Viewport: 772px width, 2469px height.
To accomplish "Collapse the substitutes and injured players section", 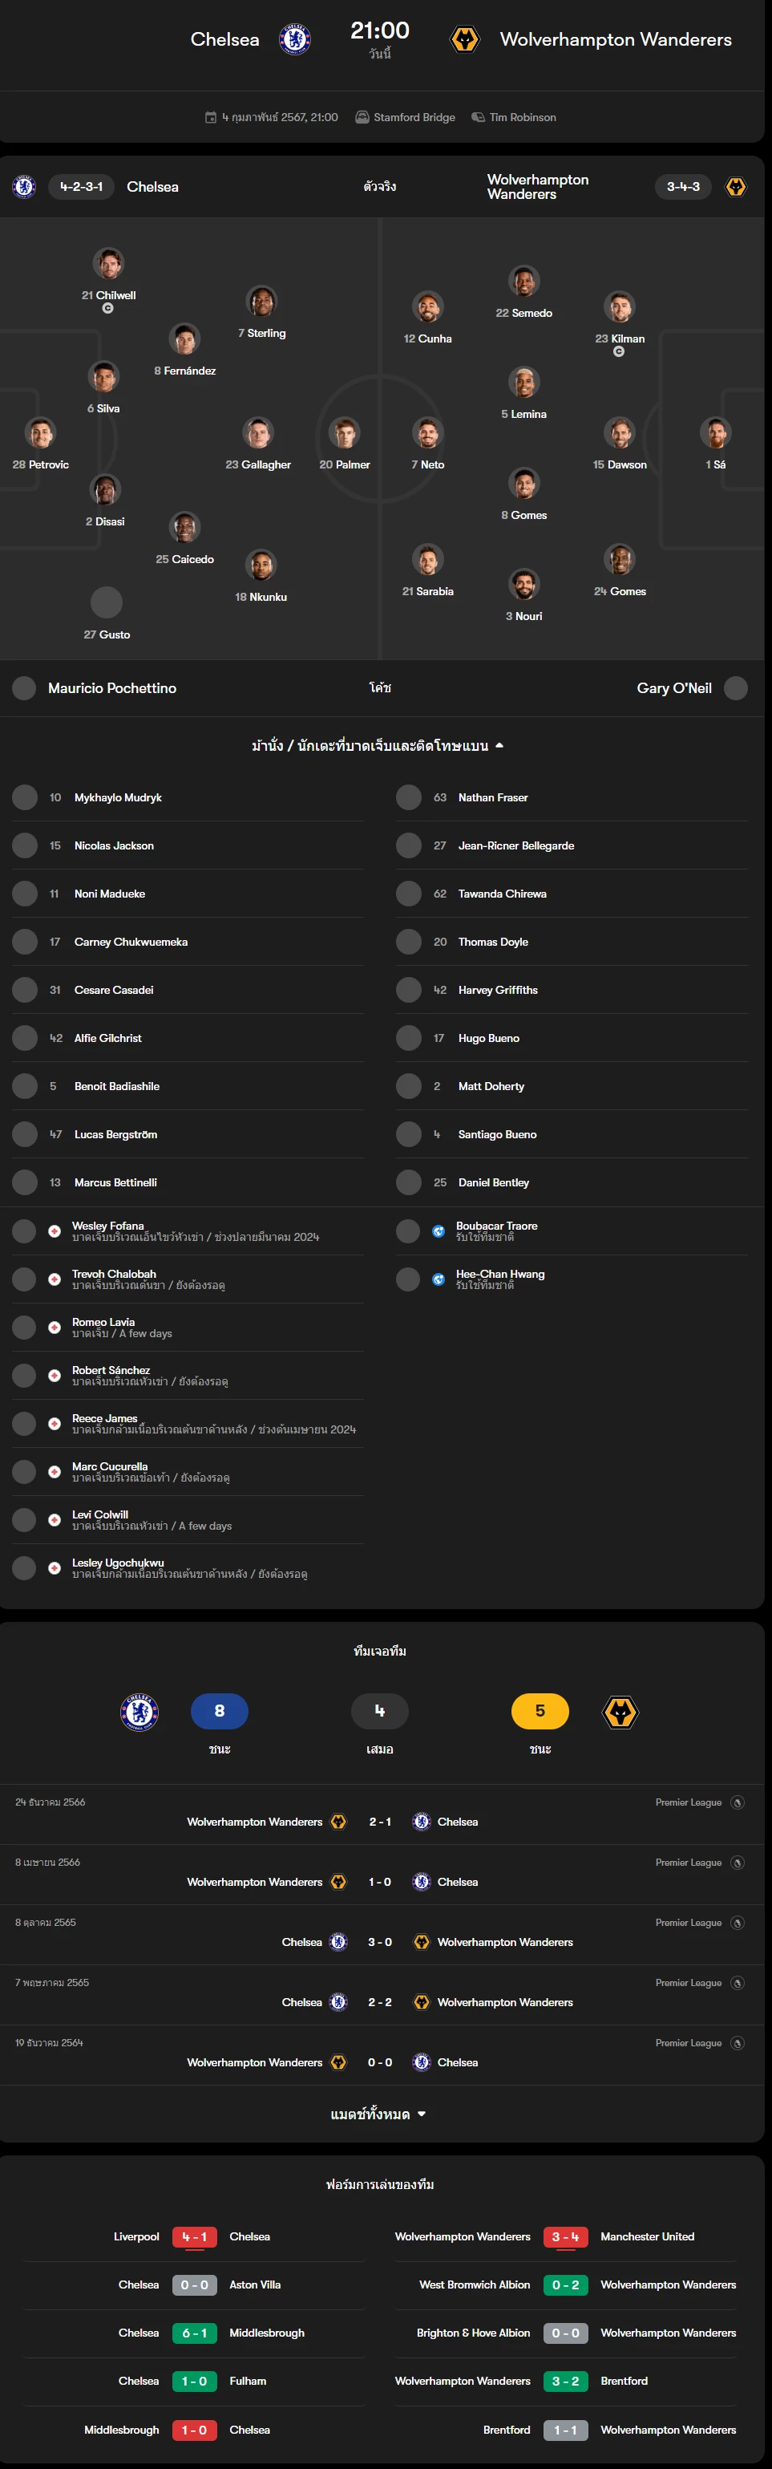I will pos(378,746).
